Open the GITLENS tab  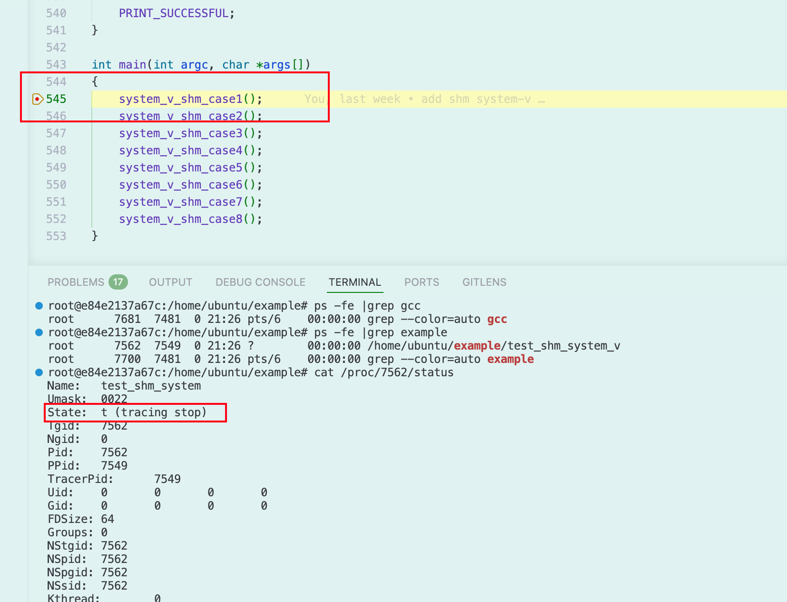pos(484,282)
